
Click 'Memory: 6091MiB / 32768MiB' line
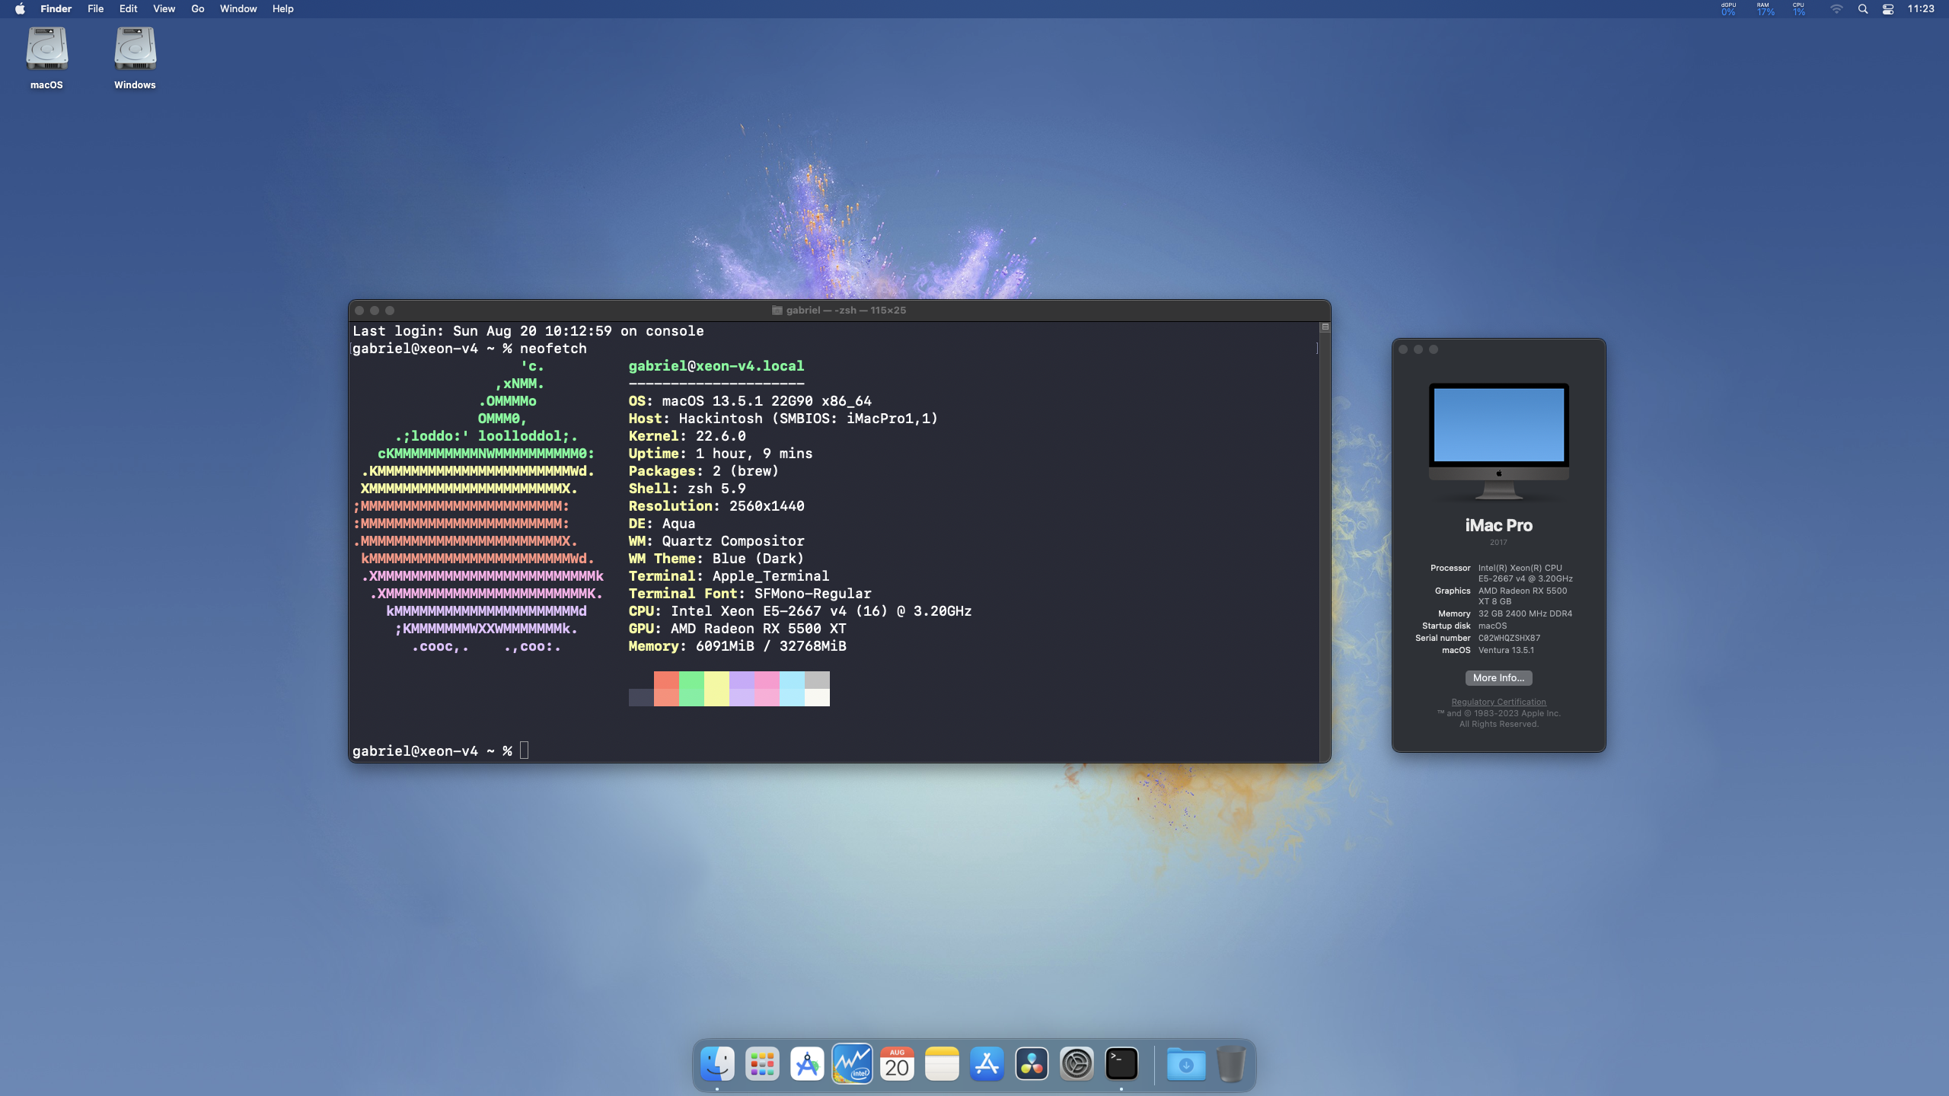point(737,646)
